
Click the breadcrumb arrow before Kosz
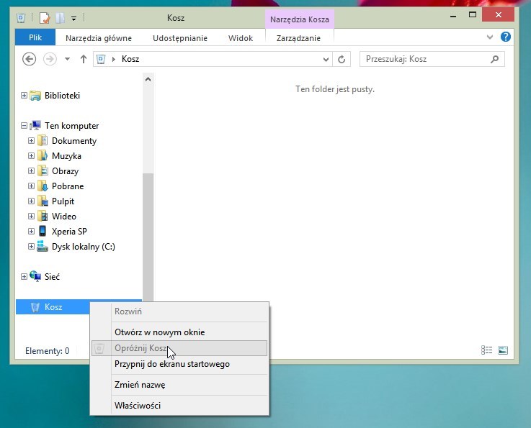[114, 59]
